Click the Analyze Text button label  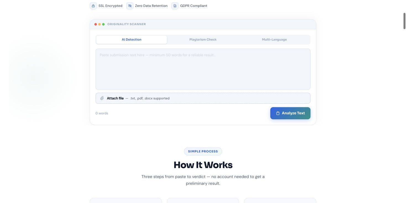tap(293, 113)
